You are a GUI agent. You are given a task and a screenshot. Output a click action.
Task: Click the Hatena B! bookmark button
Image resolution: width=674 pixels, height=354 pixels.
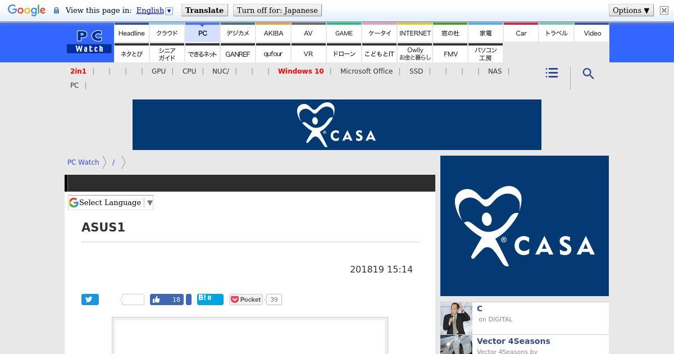(x=210, y=299)
